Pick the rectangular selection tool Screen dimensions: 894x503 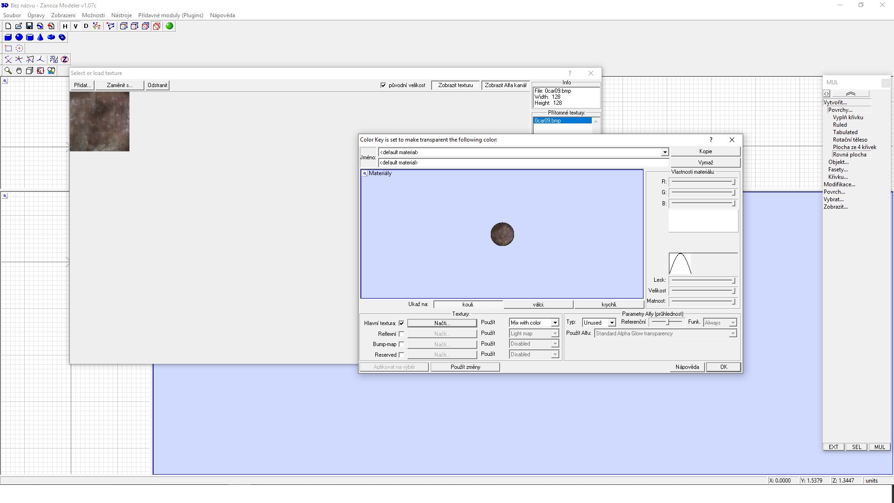coord(8,48)
